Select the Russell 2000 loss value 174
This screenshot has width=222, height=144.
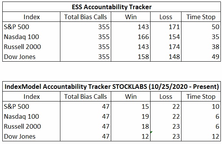tap(174, 47)
